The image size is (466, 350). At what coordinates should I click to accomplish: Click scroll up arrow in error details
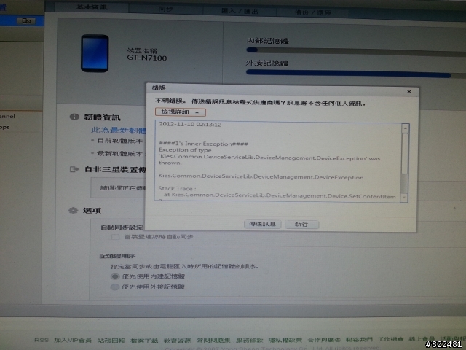[405, 128]
